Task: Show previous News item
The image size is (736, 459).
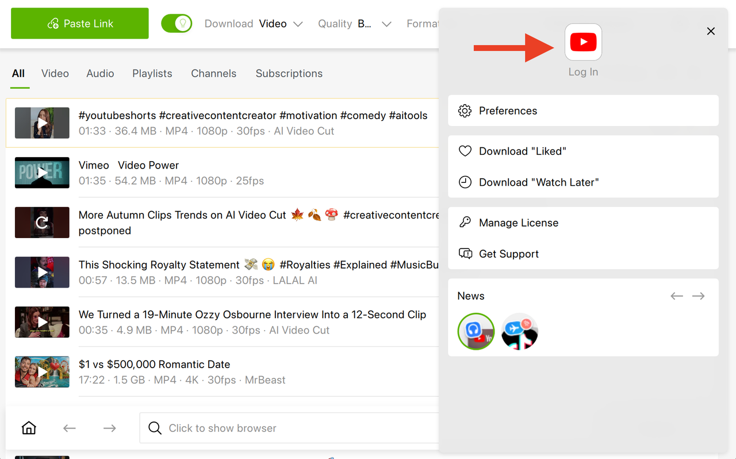Action: [x=677, y=296]
